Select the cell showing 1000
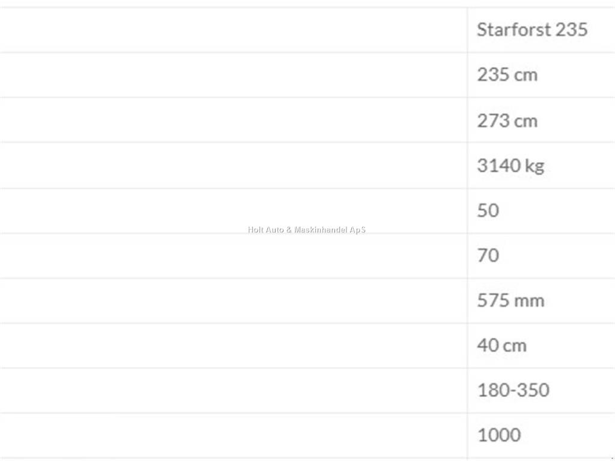Screen dimensions: 615x461 point(541,435)
